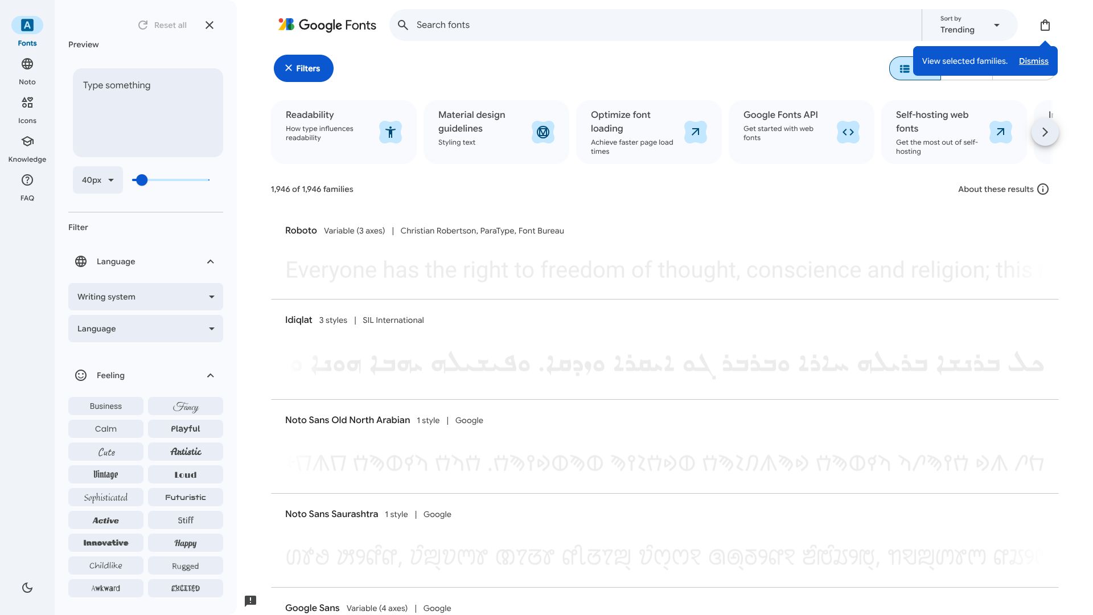Toggle the Business feeling filter

click(106, 406)
